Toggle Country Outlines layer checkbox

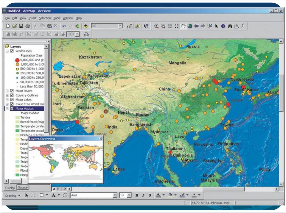tap(12, 95)
